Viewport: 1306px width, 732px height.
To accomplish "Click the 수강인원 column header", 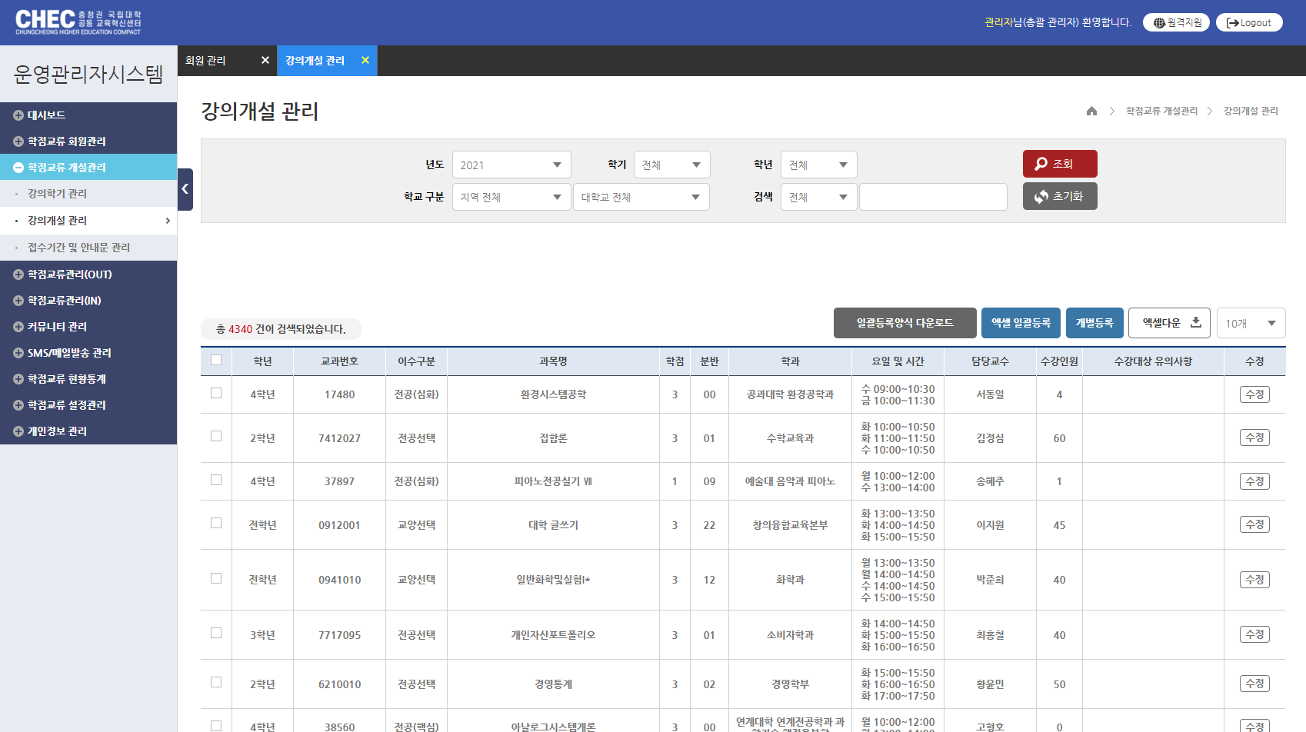I will (1059, 361).
